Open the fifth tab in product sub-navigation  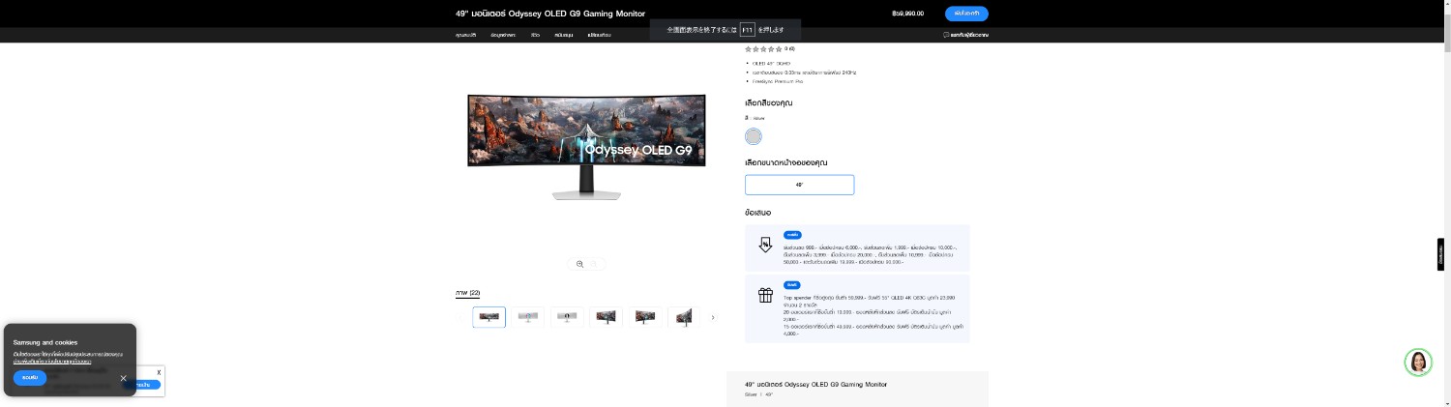click(x=599, y=35)
